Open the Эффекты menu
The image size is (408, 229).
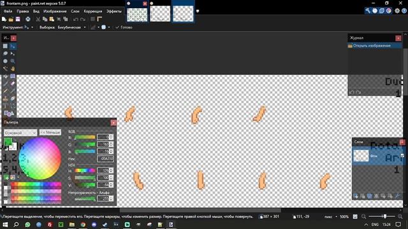[x=113, y=11]
